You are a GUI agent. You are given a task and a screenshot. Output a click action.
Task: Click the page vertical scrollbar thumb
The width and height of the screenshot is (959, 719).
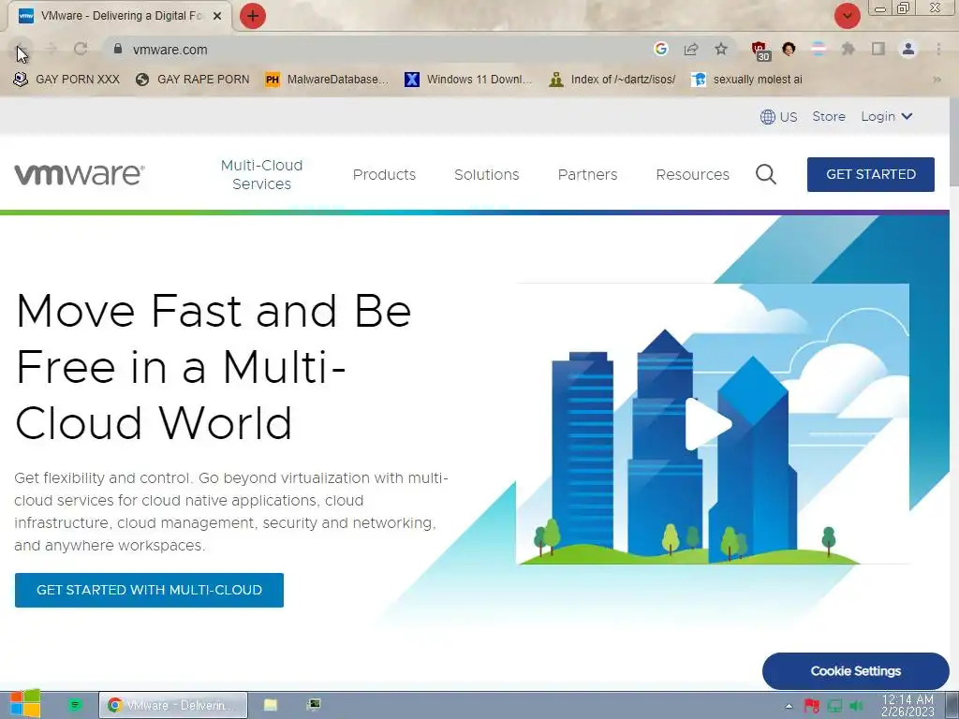click(x=954, y=140)
